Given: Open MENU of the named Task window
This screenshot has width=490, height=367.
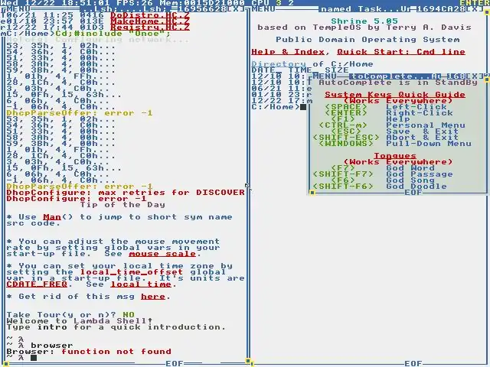Looking at the screenshot, I should point(263,9).
